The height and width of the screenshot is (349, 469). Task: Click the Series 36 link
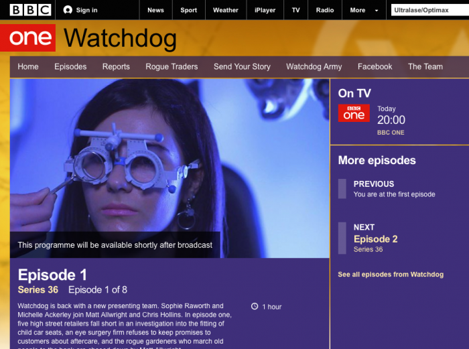point(38,289)
